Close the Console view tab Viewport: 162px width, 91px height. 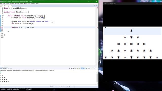coord(7,69)
